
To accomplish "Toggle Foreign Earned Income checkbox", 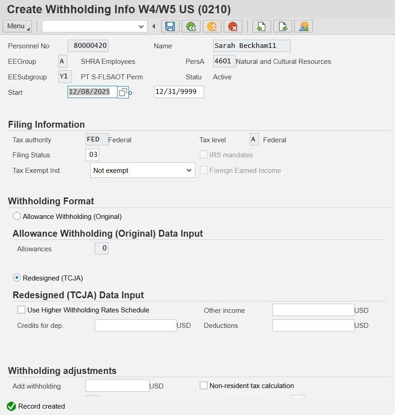I will click(204, 170).
